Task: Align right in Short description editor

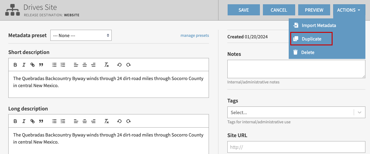Action: tap(93, 65)
